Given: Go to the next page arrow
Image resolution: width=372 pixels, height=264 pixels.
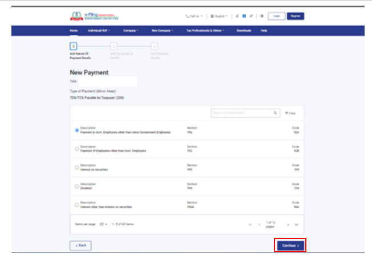Looking at the screenshot, I should click(x=288, y=225).
